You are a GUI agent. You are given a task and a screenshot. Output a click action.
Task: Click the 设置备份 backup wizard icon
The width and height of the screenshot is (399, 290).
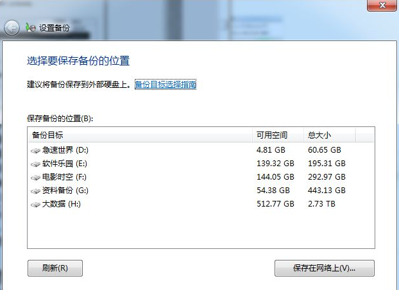pyautogui.click(x=31, y=28)
